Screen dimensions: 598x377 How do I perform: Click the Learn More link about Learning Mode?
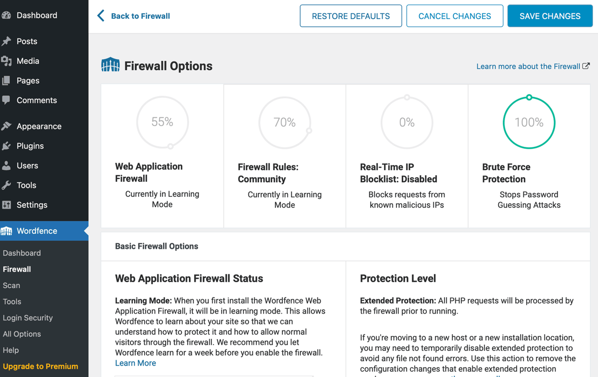coord(135,363)
